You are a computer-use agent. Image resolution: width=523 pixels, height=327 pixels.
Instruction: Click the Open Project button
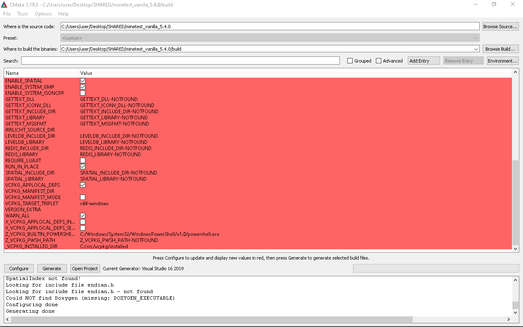tap(85, 269)
